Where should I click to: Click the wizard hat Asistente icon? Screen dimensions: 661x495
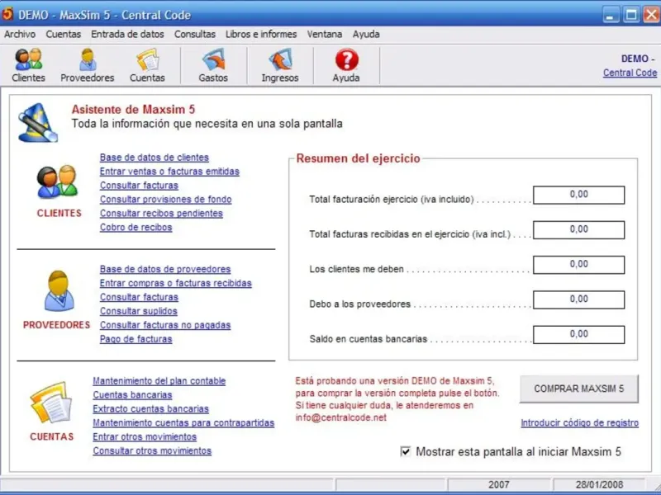pyautogui.click(x=37, y=123)
